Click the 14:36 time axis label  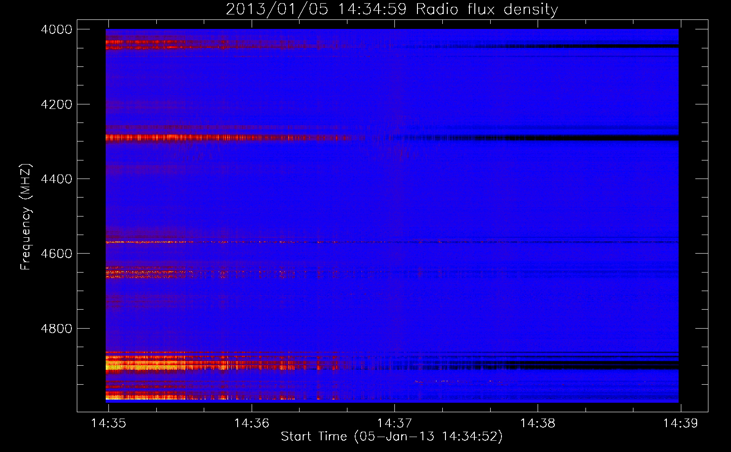(252, 423)
